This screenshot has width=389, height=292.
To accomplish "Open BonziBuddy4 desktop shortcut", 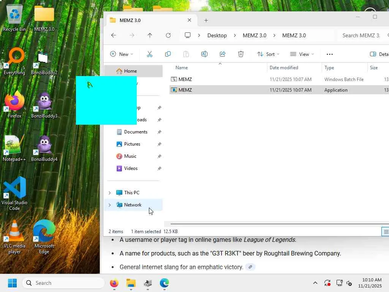I will (x=44, y=148).
